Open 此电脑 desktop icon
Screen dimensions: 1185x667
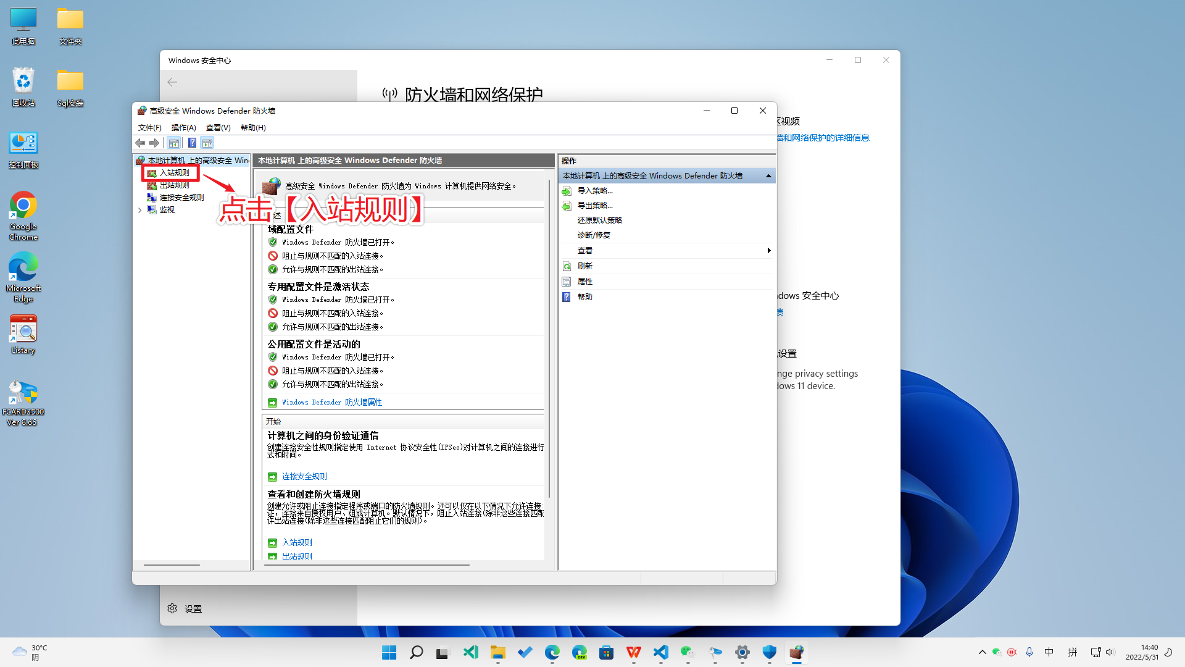[x=23, y=27]
